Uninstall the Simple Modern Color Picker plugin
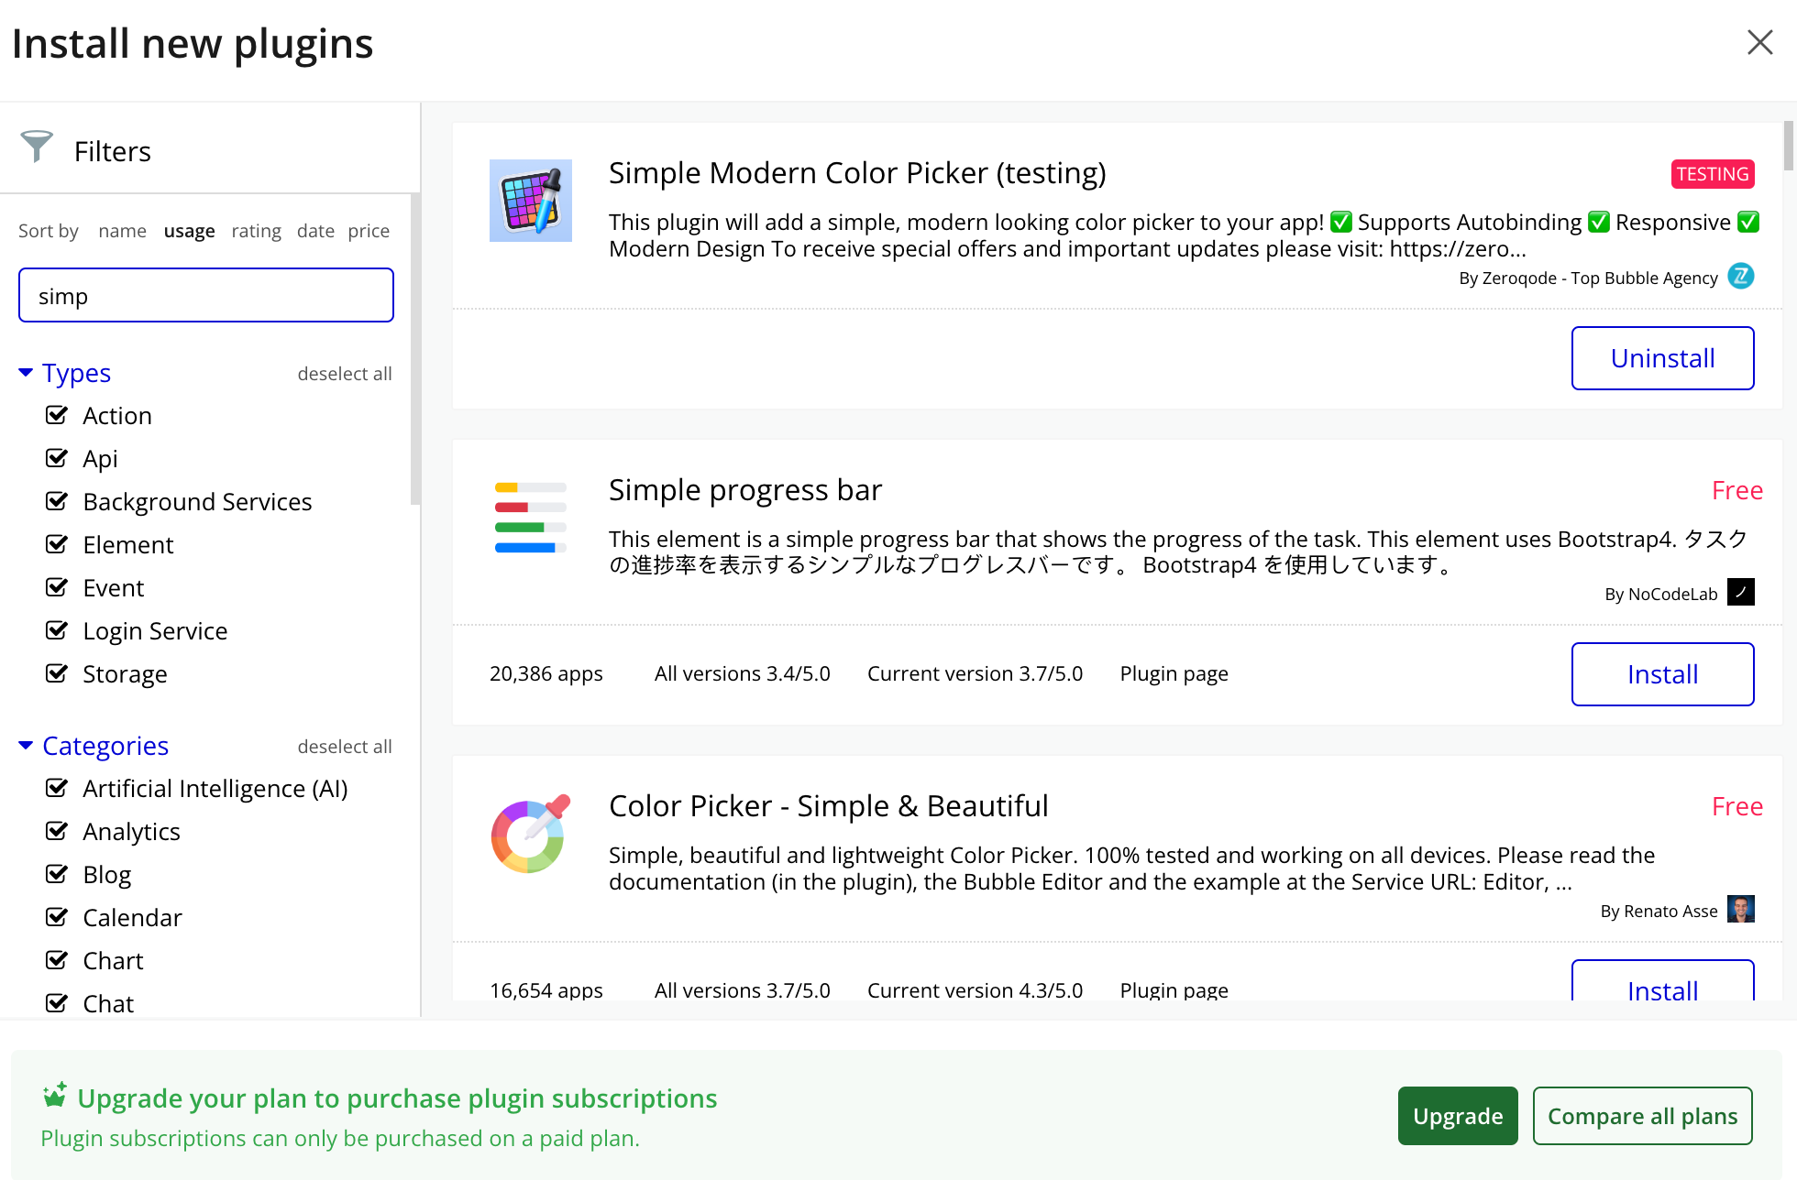Screen dimensions: 1797x1180 [x=1662, y=358]
